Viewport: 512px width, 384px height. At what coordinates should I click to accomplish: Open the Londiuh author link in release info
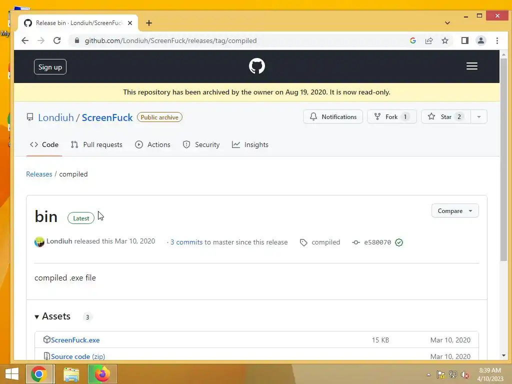tap(59, 241)
